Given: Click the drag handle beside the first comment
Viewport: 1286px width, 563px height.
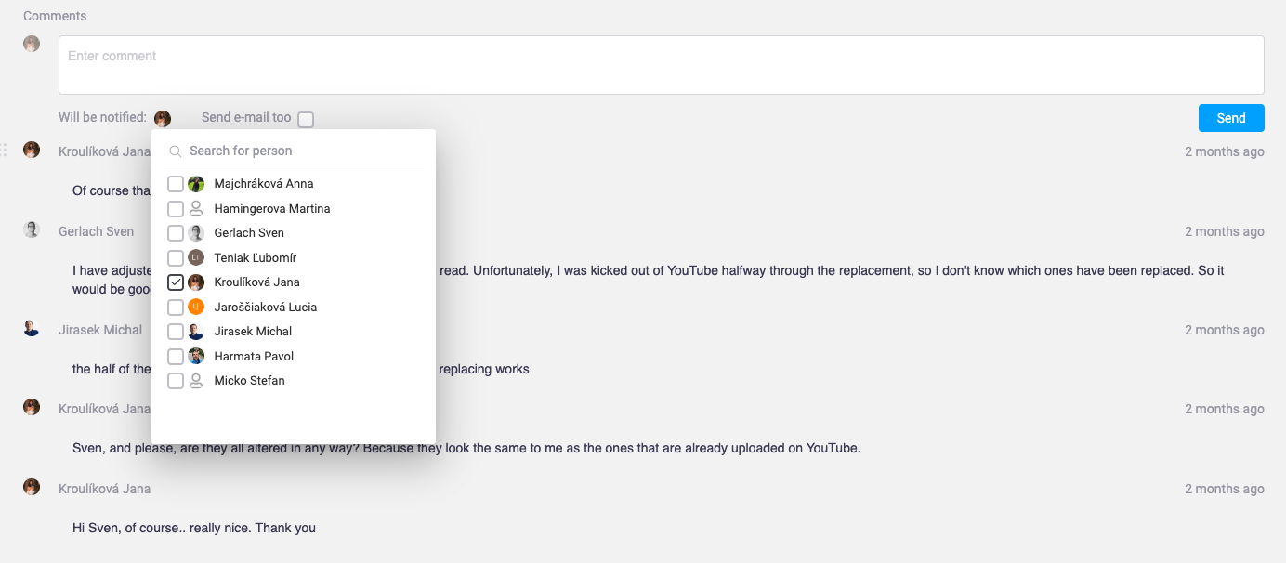Looking at the screenshot, I should tap(4, 150).
